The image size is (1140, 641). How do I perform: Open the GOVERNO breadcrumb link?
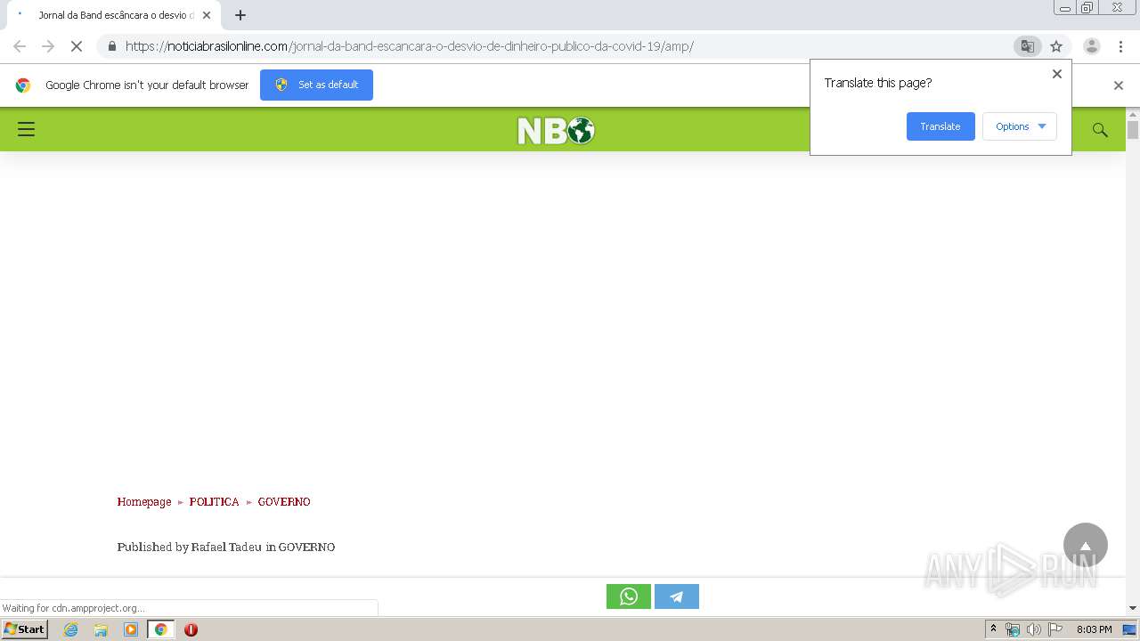[284, 502]
